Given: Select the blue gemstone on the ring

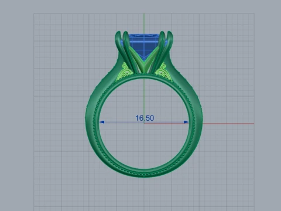Looking at the screenshot, I should [x=144, y=47].
